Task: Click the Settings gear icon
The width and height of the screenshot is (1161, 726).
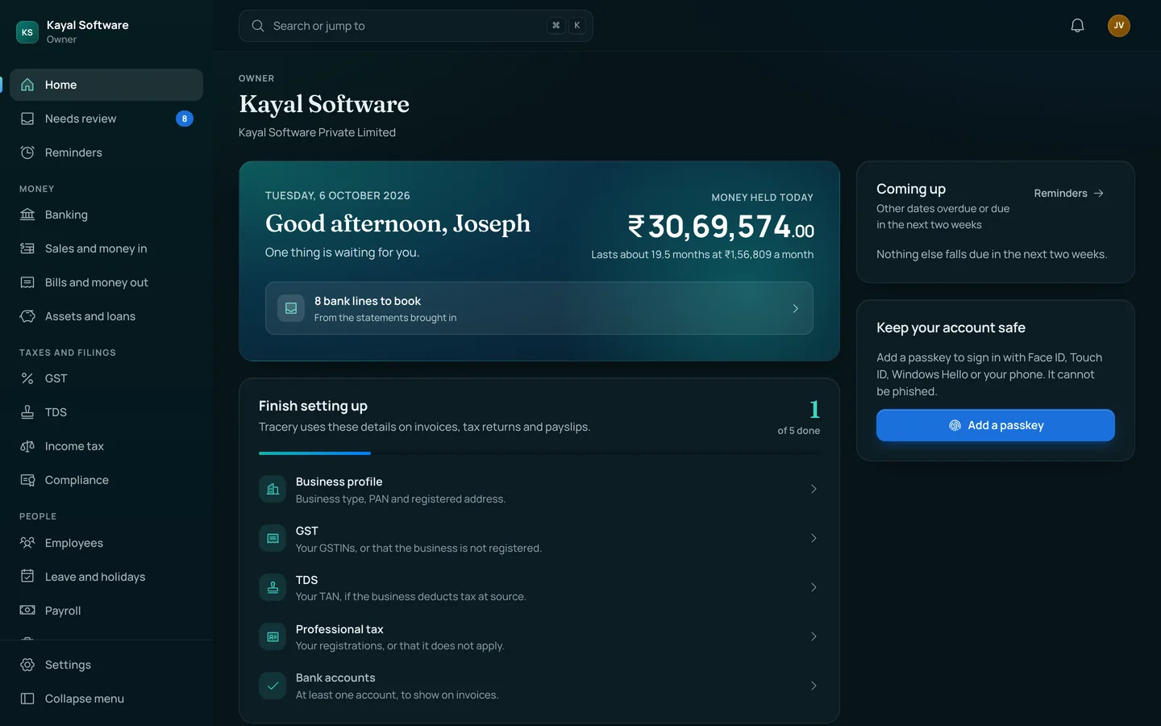Action: tap(27, 665)
